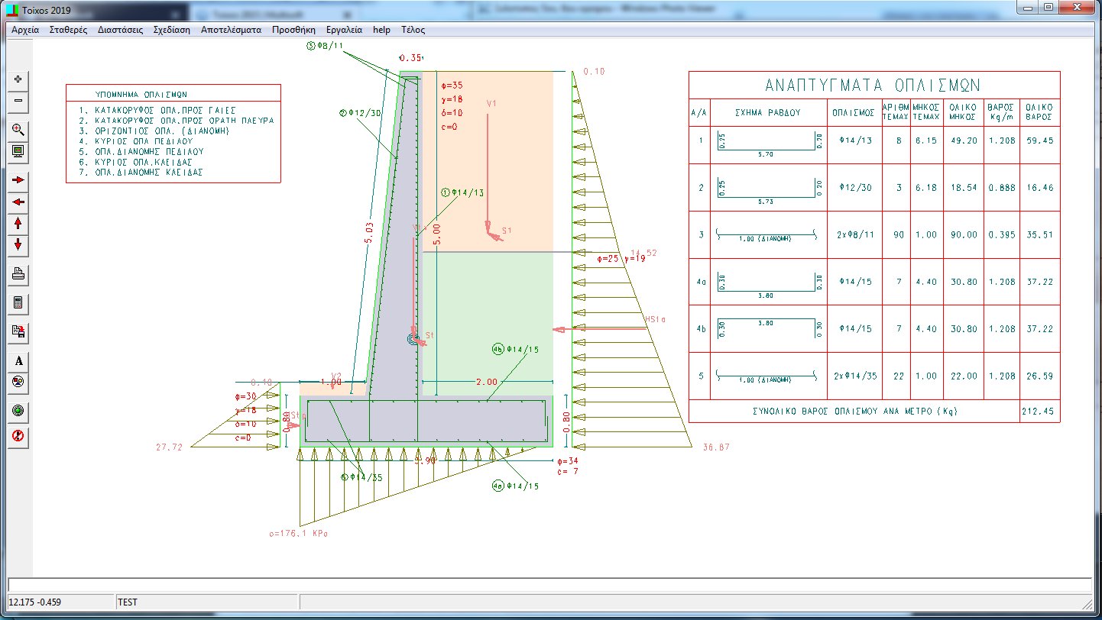Viewport: 1102px width, 620px height.
Task: Pan the drawing with the up red arrow
Action: click(x=18, y=224)
